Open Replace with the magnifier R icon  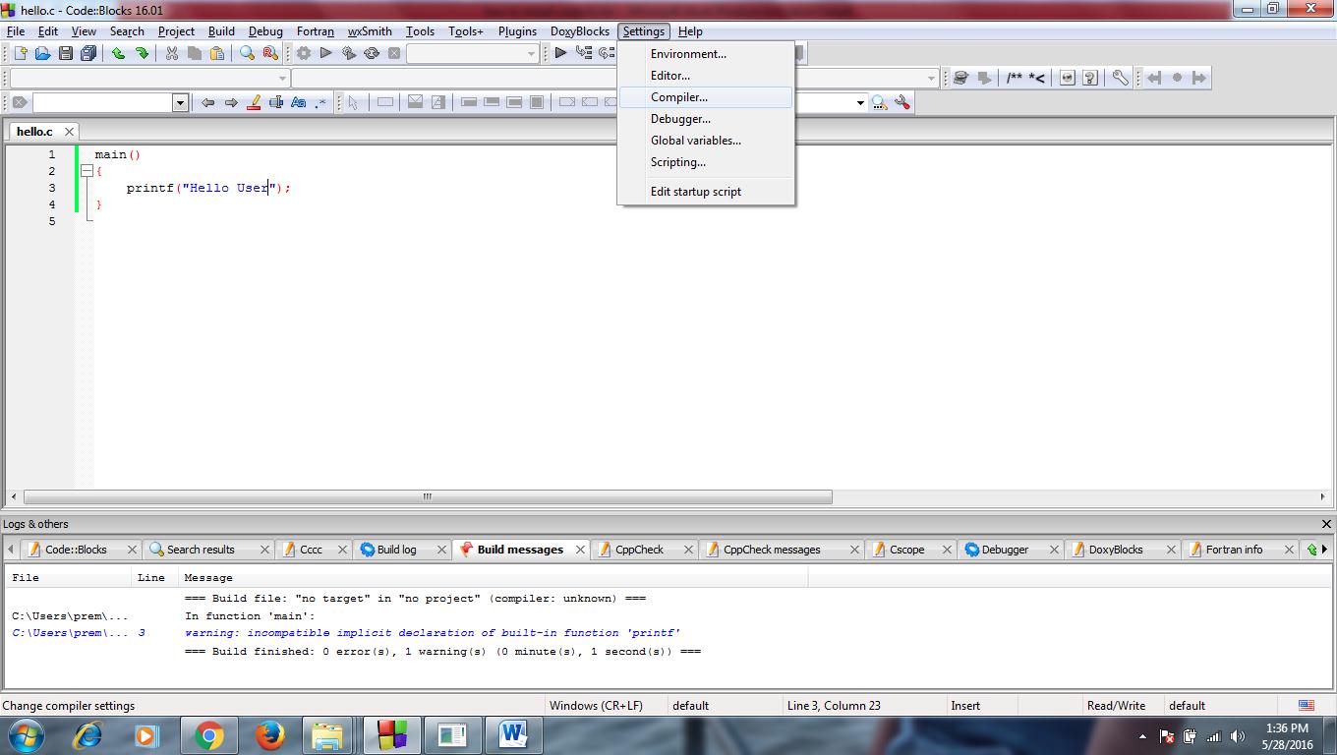270,53
